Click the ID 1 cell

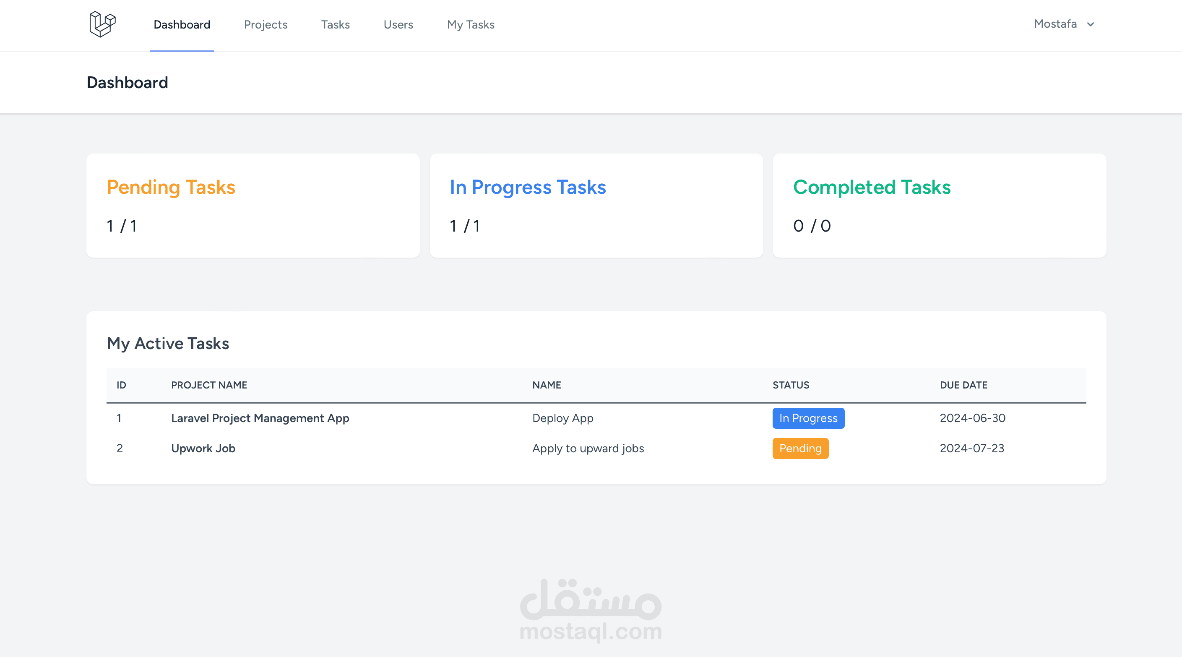tap(119, 418)
